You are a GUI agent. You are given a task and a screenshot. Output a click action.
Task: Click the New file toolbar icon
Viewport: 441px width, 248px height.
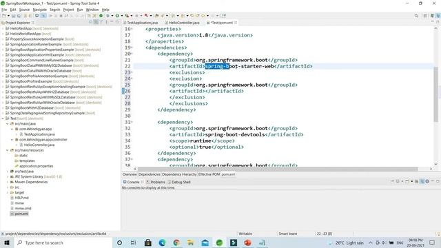pyautogui.click(x=4, y=16)
